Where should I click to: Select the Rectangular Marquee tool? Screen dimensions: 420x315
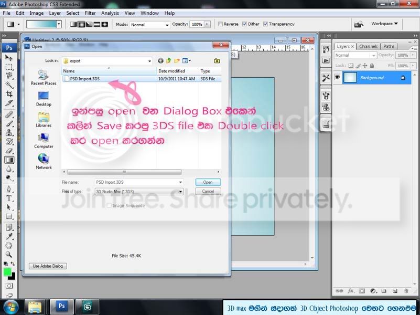coord(9,67)
